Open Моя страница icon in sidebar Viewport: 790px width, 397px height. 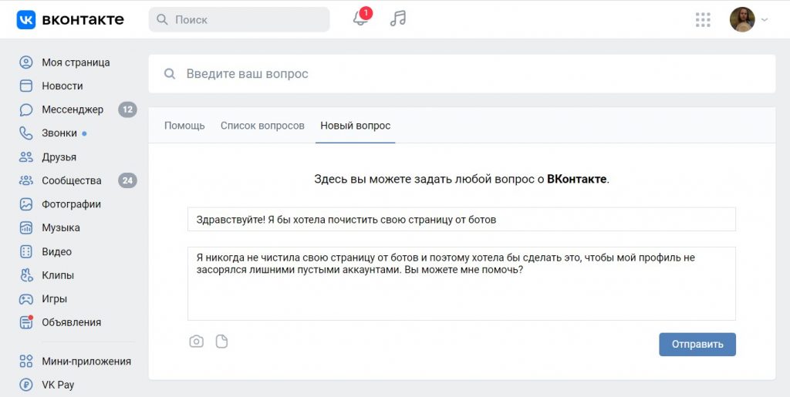point(25,62)
